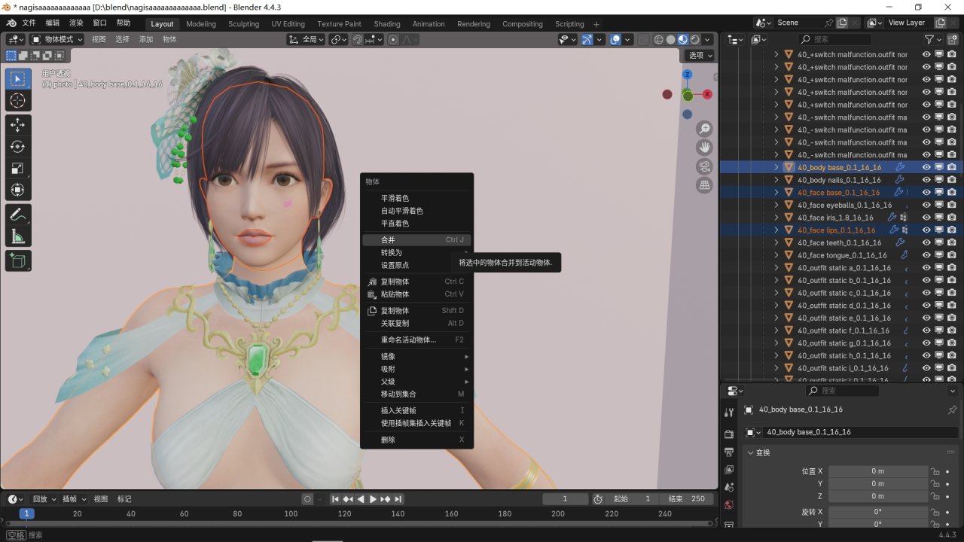Select the Add Cube tool

tap(18, 260)
